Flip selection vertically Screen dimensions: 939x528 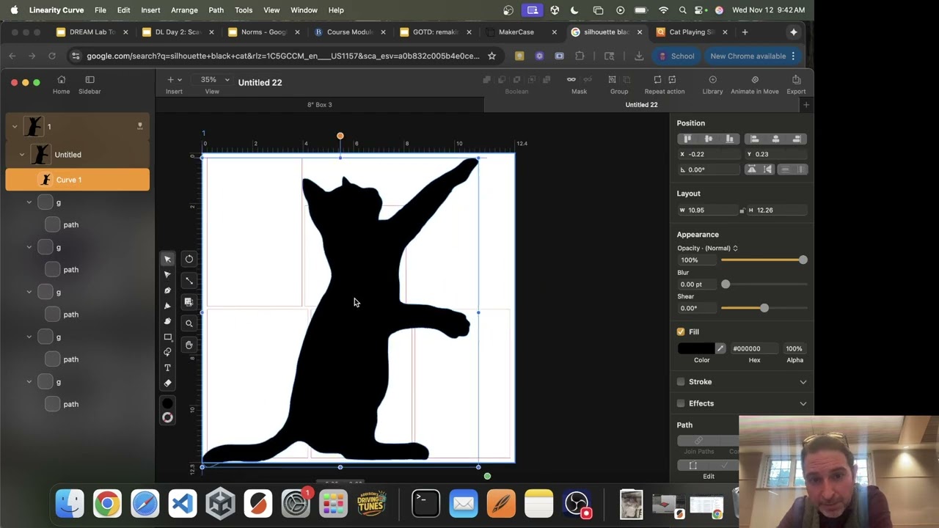pyautogui.click(x=768, y=169)
